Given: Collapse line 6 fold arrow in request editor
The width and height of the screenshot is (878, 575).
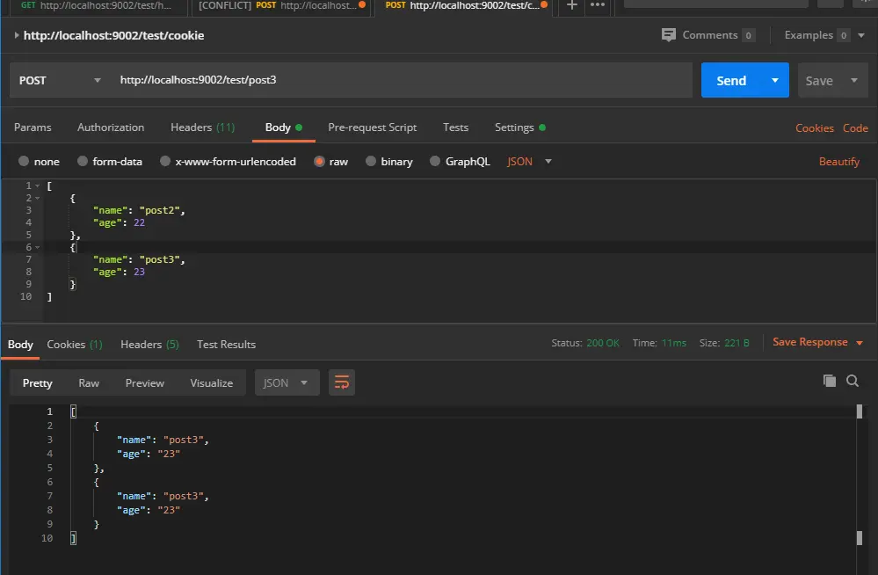Looking at the screenshot, I should click(38, 247).
